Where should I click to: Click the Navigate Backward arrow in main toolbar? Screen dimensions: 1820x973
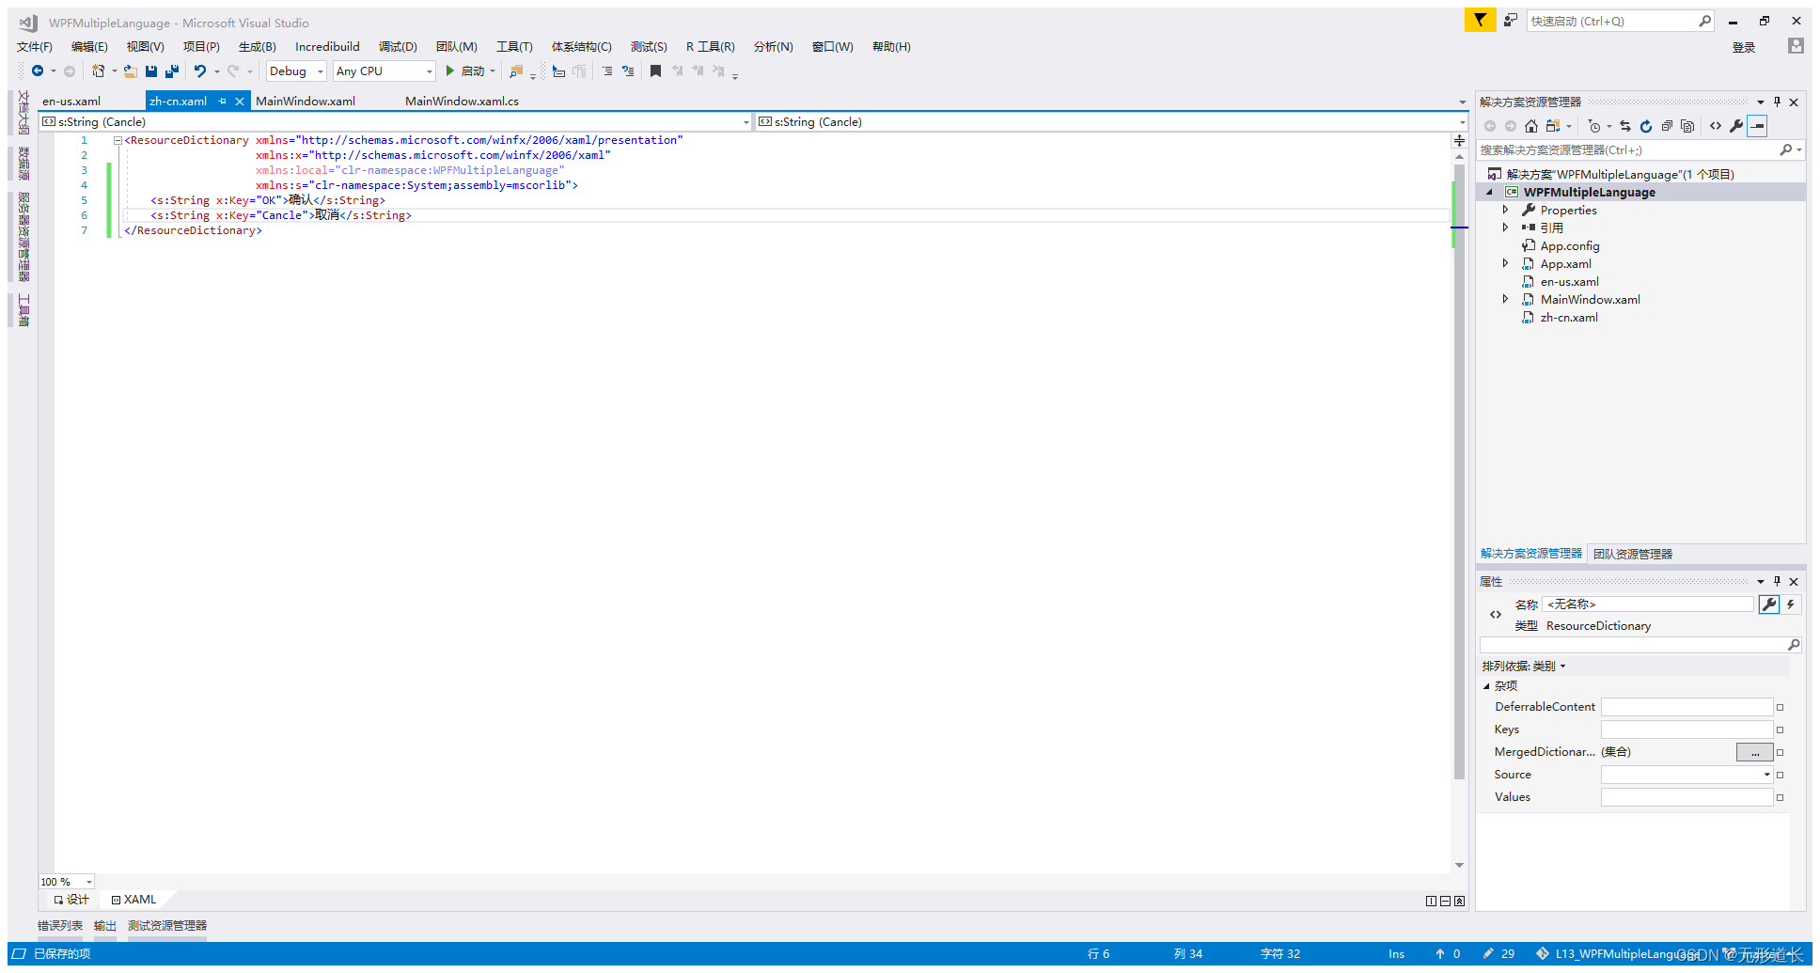(x=38, y=71)
